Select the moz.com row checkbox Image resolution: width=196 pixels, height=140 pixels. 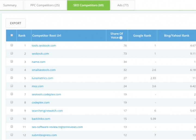[x=12, y=86]
